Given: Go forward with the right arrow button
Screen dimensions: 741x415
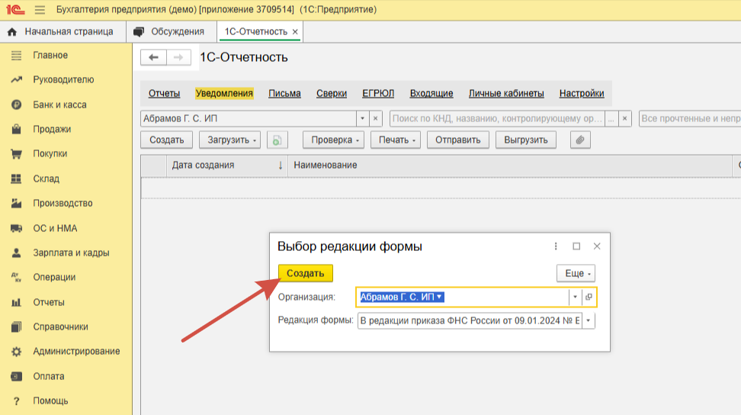Looking at the screenshot, I should click(x=178, y=58).
